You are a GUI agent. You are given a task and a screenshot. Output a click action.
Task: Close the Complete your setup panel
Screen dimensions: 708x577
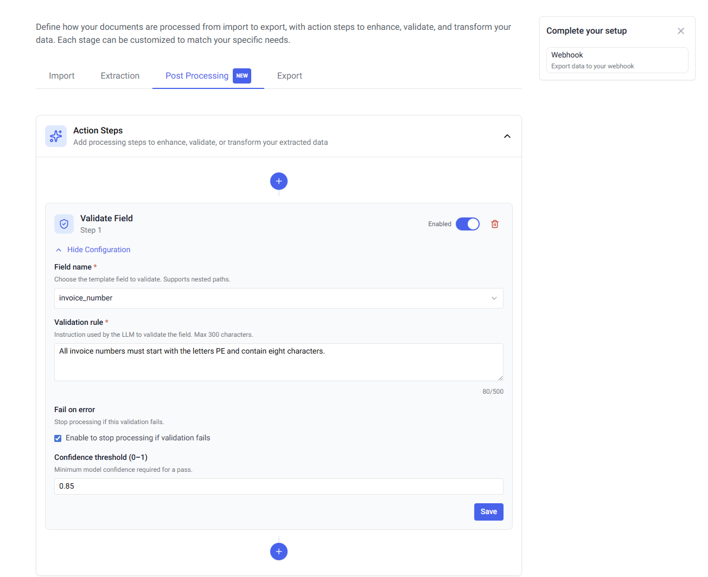point(681,31)
